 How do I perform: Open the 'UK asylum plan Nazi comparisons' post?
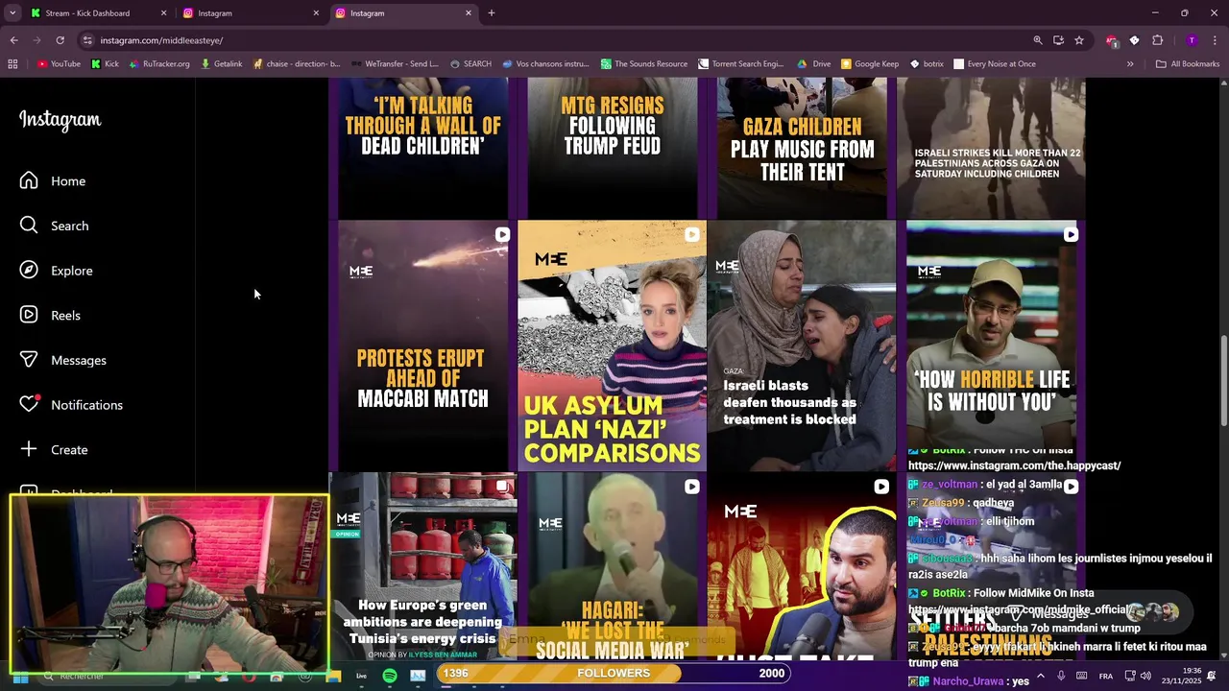click(612, 345)
